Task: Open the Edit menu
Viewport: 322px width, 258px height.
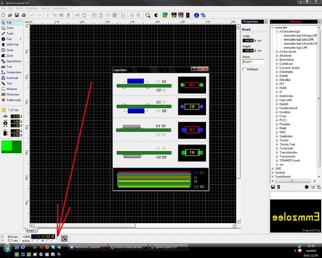Action: coord(10,8)
